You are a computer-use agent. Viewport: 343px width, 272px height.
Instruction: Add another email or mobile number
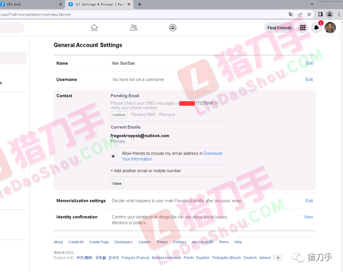click(x=146, y=171)
